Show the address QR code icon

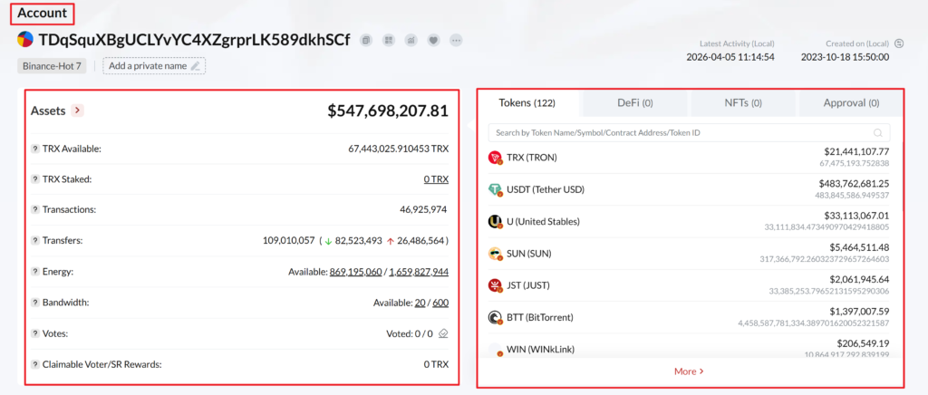[x=389, y=40]
